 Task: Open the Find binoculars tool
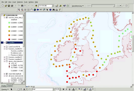coord(54,10)
